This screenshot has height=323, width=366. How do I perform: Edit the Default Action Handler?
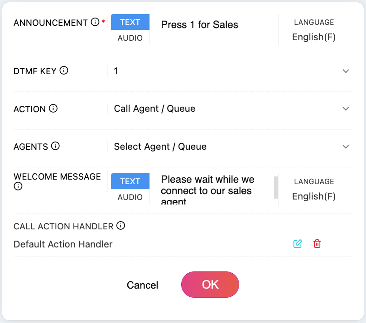click(298, 244)
